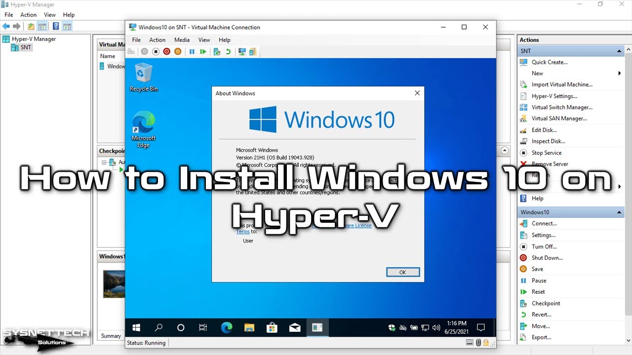The width and height of the screenshot is (632, 355).
Task: Click the volume speaker tray icon
Action: tap(436, 327)
